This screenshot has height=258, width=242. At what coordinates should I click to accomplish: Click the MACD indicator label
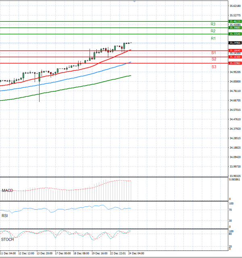(7, 191)
